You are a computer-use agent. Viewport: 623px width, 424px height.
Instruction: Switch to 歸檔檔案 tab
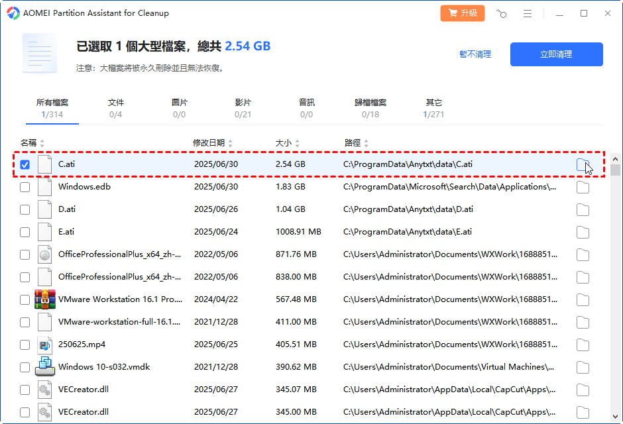[x=370, y=109]
